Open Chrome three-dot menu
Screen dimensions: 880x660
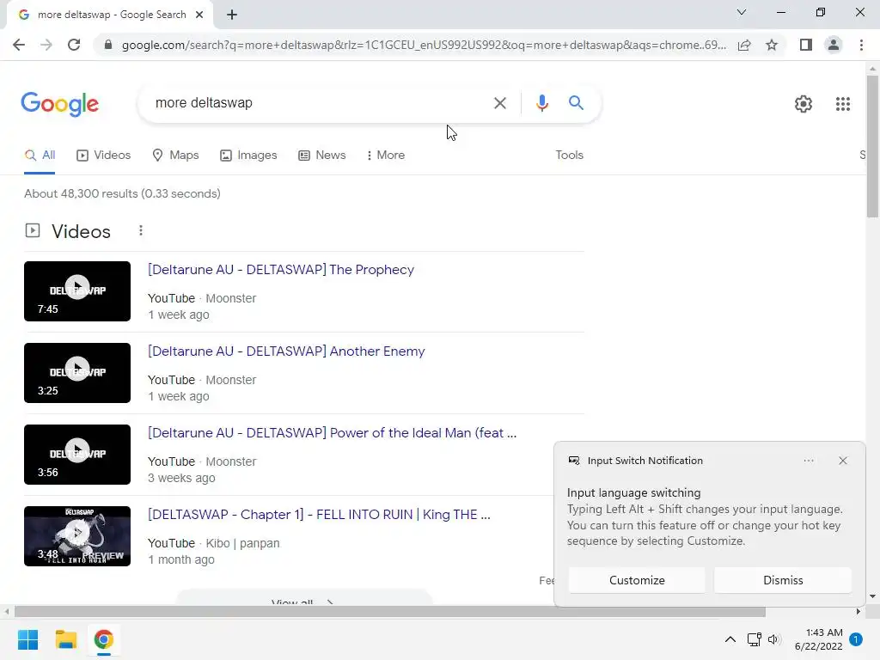(x=861, y=45)
